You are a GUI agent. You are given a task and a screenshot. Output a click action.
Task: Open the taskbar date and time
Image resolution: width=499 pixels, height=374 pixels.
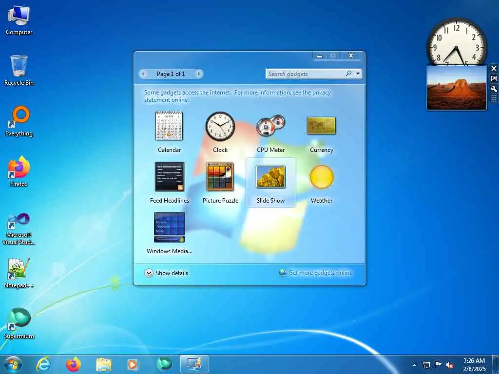tap(474, 365)
